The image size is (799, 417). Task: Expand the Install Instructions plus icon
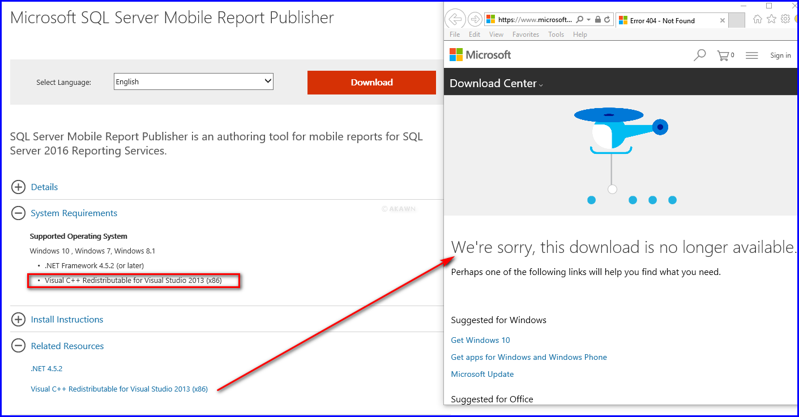(19, 319)
